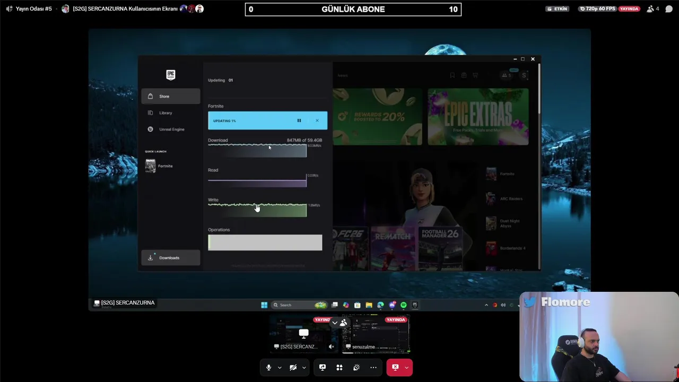Click the Operations progress bar
Image resolution: width=679 pixels, height=382 pixels.
coord(265,242)
